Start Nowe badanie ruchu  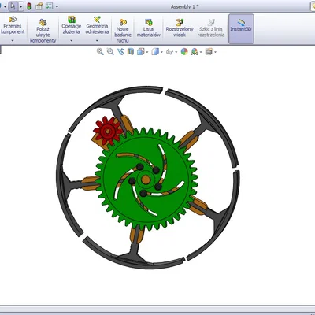pyautogui.click(x=123, y=31)
